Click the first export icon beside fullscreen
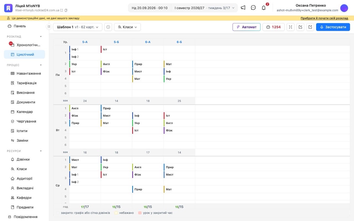The image size is (354, 221). click(300, 27)
